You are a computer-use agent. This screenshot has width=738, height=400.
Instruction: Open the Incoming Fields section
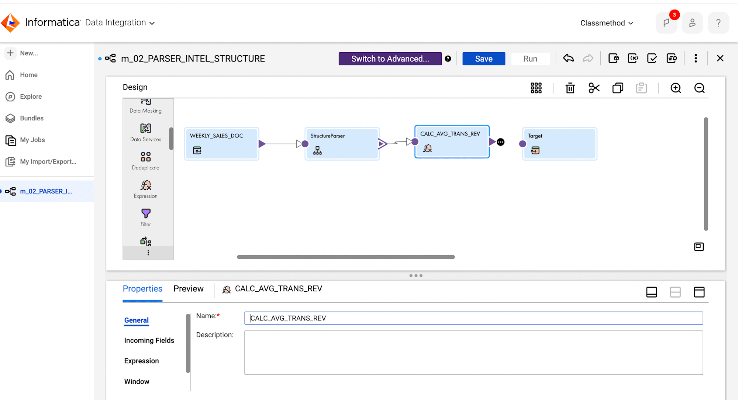[149, 340]
